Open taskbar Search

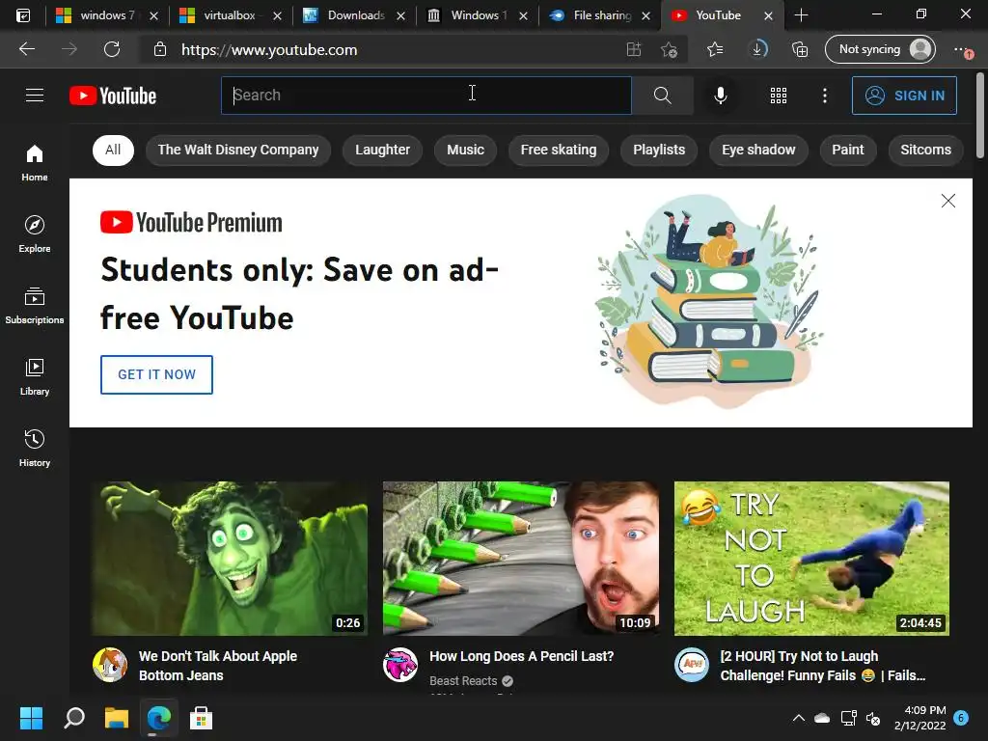pos(74,718)
